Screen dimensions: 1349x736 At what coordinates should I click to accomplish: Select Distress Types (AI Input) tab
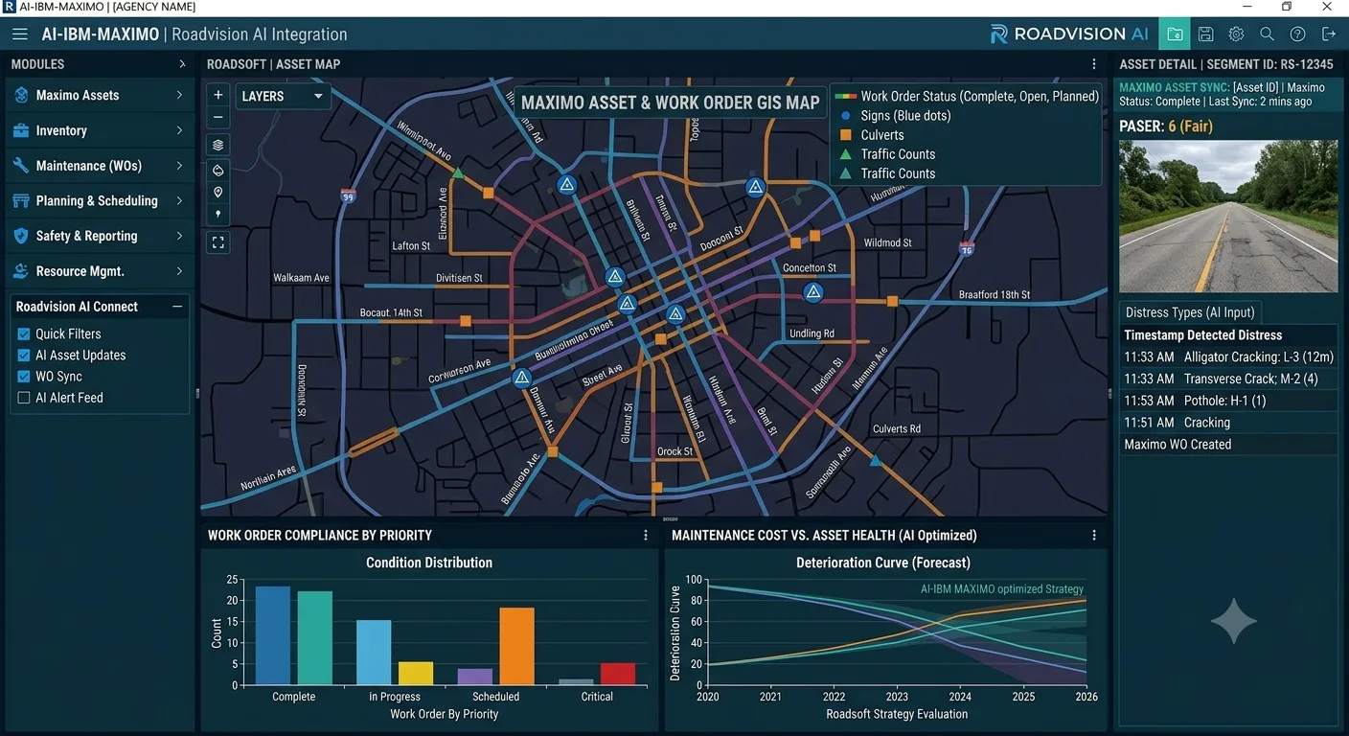1191,312
